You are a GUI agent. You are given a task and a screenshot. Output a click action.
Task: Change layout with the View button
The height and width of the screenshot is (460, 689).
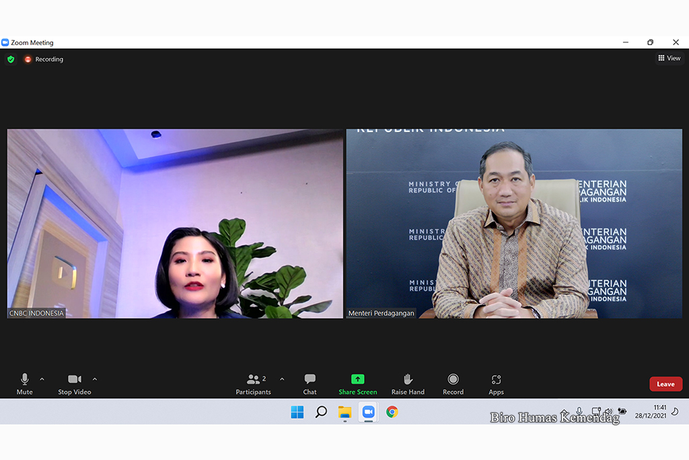pos(669,59)
